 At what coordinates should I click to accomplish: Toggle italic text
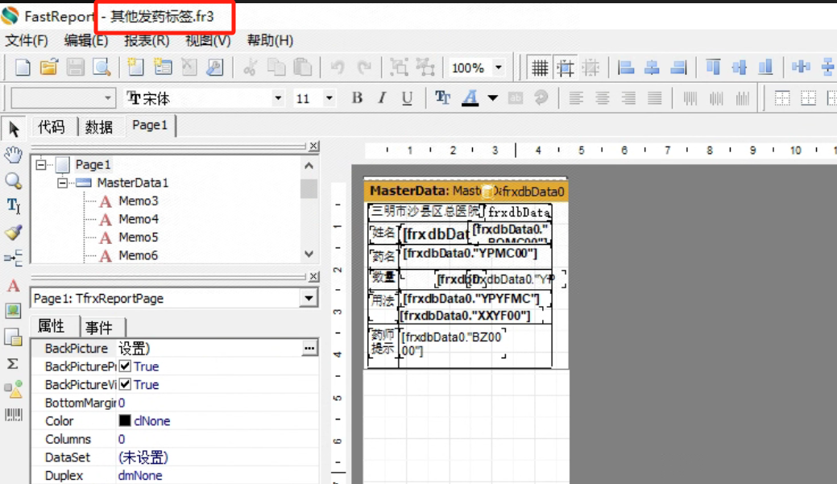pyautogui.click(x=382, y=98)
